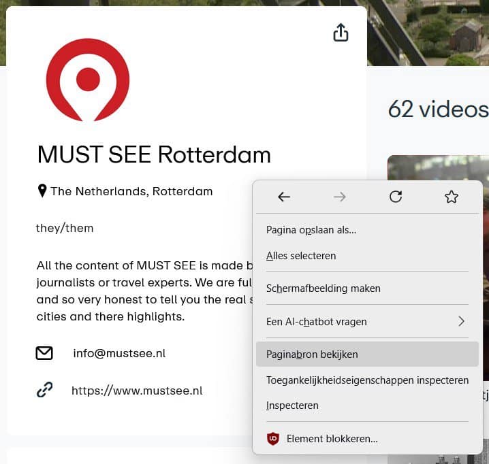
Task: Click the share icon on profile card
Action: 341,33
